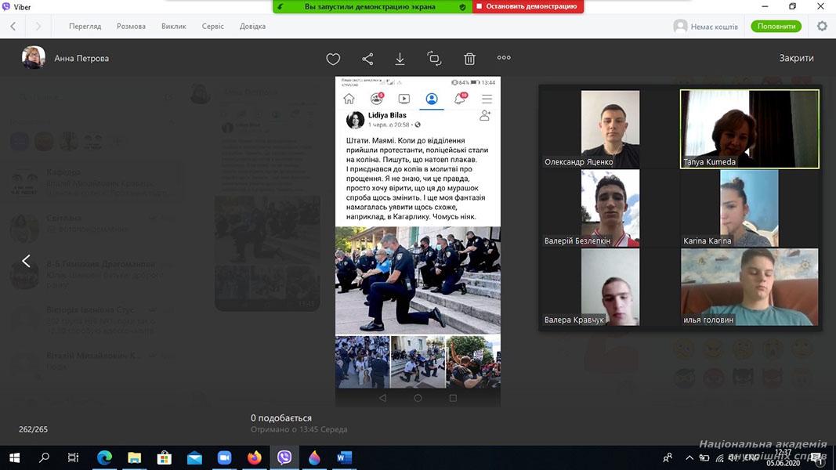Open the Перегляд menu
This screenshot has height=470, width=836.
click(x=85, y=26)
